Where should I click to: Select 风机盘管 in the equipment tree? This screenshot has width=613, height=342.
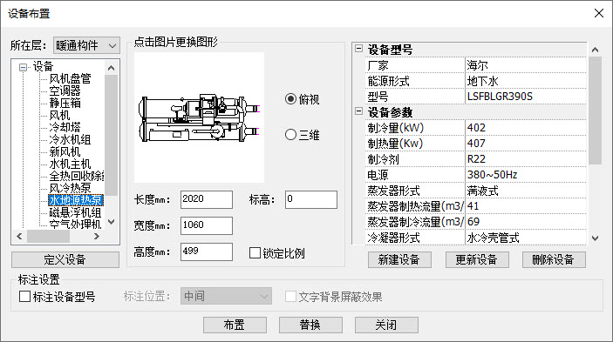[x=70, y=79]
